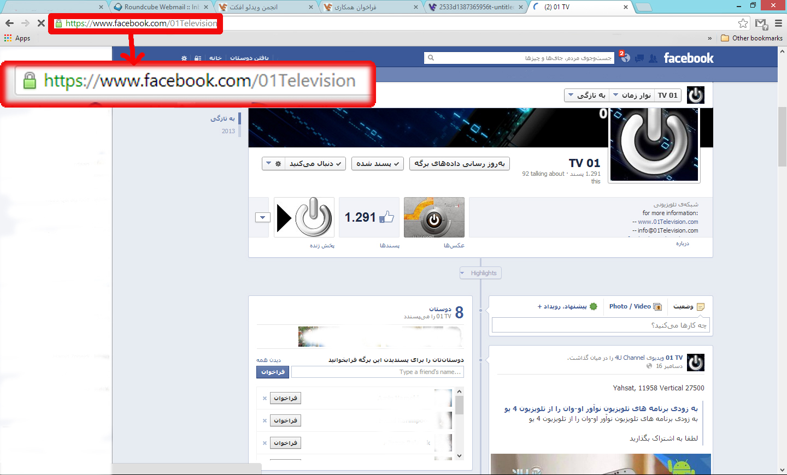Focus the Facebook search box
The width and height of the screenshot is (787, 475).
(519, 58)
